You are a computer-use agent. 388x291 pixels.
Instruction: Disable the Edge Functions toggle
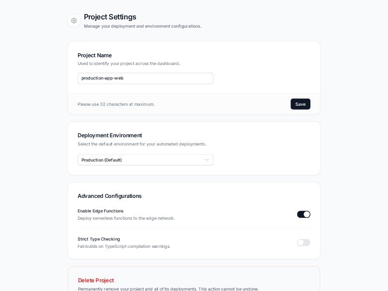coord(304,214)
